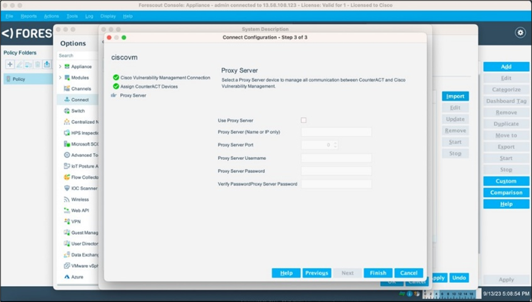Open the File menu
532x302 pixels.
click(9, 16)
